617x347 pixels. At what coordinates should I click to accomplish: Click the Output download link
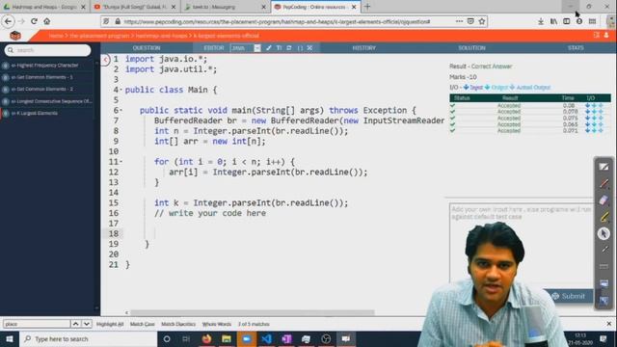click(496, 88)
